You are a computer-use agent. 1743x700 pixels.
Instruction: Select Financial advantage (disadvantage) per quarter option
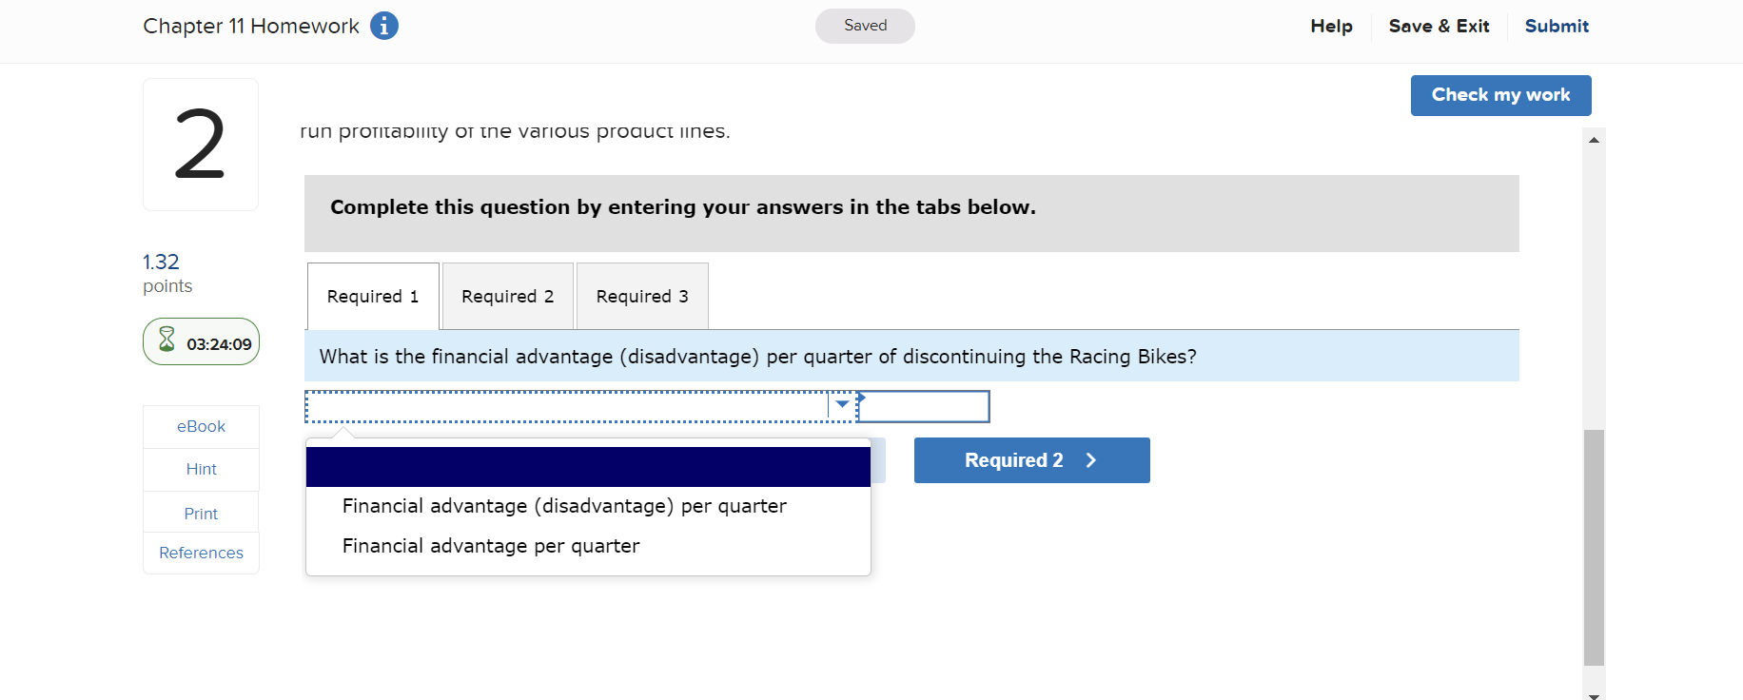point(564,505)
